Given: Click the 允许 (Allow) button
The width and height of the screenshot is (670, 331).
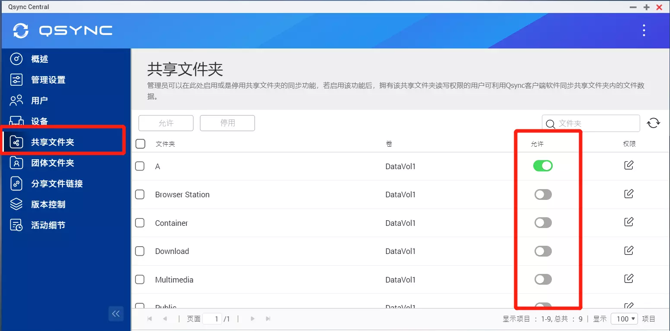Looking at the screenshot, I should pos(166,123).
